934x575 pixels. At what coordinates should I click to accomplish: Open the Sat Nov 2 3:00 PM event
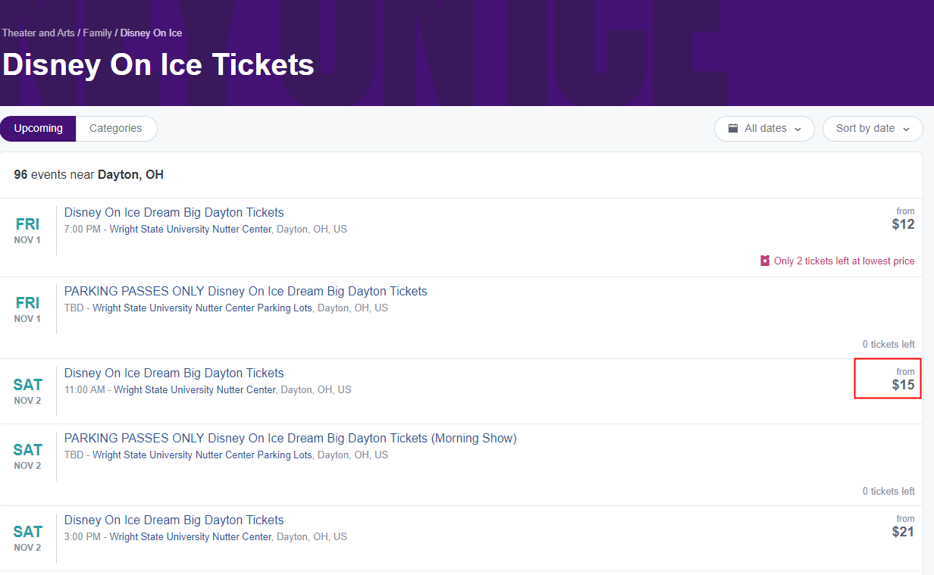pyautogui.click(x=174, y=520)
